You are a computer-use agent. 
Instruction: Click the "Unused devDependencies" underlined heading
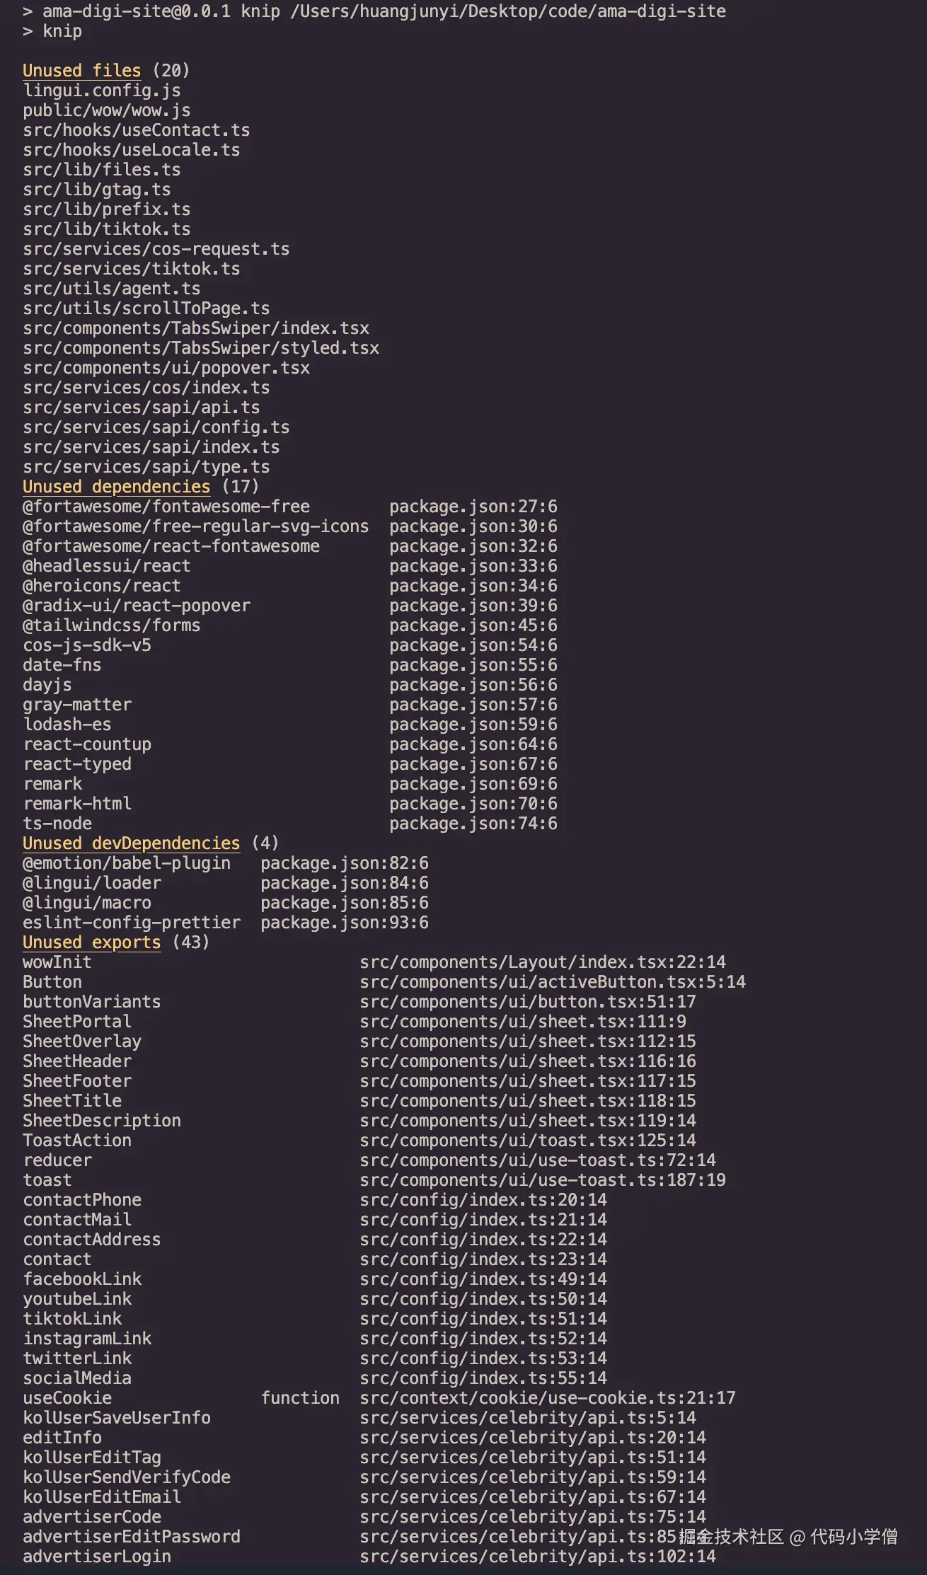click(131, 843)
